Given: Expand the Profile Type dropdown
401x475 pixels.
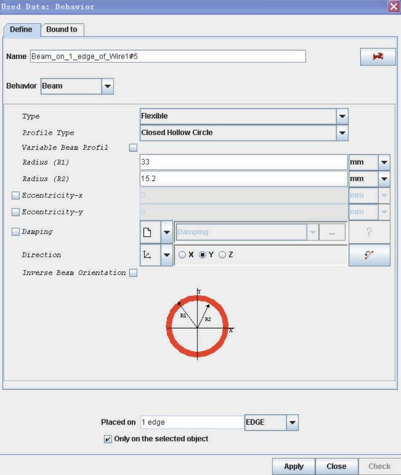Looking at the screenshot, I should pyautogui.click(x=342, y=133).
